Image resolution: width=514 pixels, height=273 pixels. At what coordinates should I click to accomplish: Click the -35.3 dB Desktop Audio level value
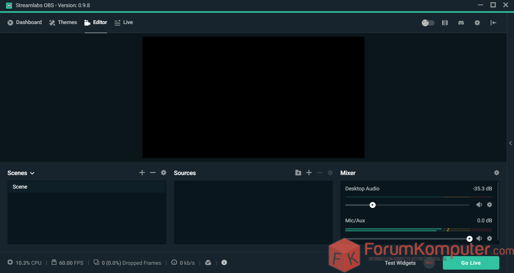click(482, 189)
